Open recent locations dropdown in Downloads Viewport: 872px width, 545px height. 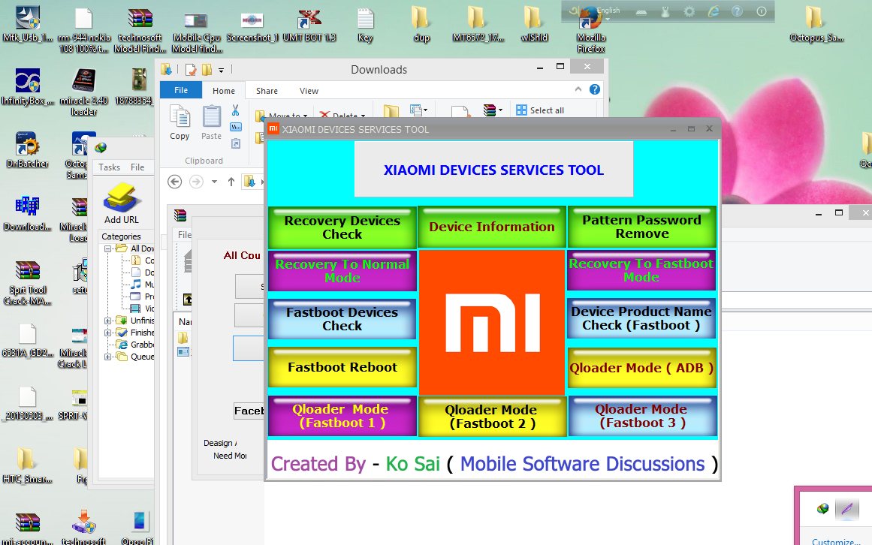214,182
